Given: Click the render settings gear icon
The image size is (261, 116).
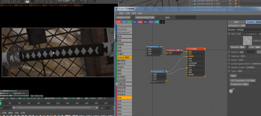Looking at the screenshot, I should pos(22,1).
